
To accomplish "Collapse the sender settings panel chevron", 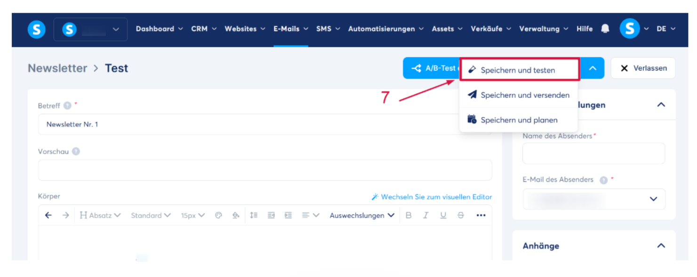I will pyautogui.click(x=661, y=105).
